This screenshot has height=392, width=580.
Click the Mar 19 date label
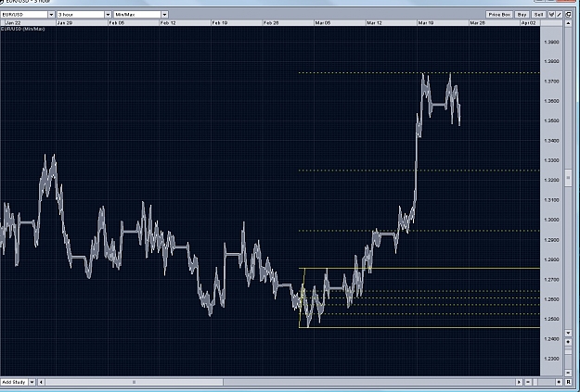click(426, 23)
